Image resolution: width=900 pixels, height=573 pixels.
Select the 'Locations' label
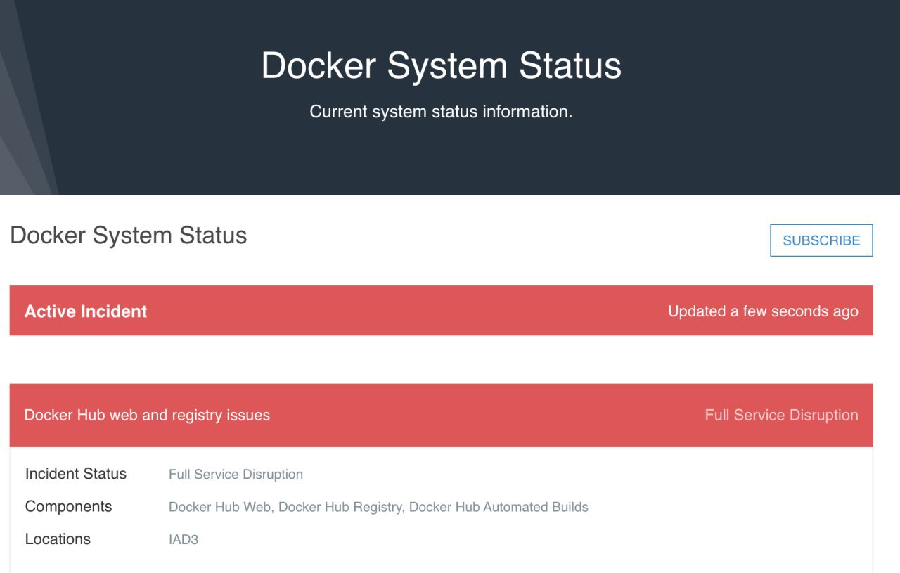[58, 539]
